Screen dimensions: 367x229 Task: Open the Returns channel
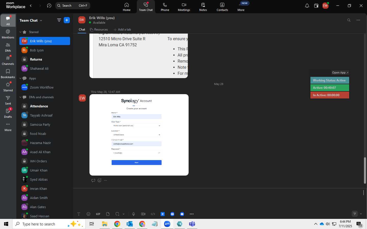click(x=45, y=59)
